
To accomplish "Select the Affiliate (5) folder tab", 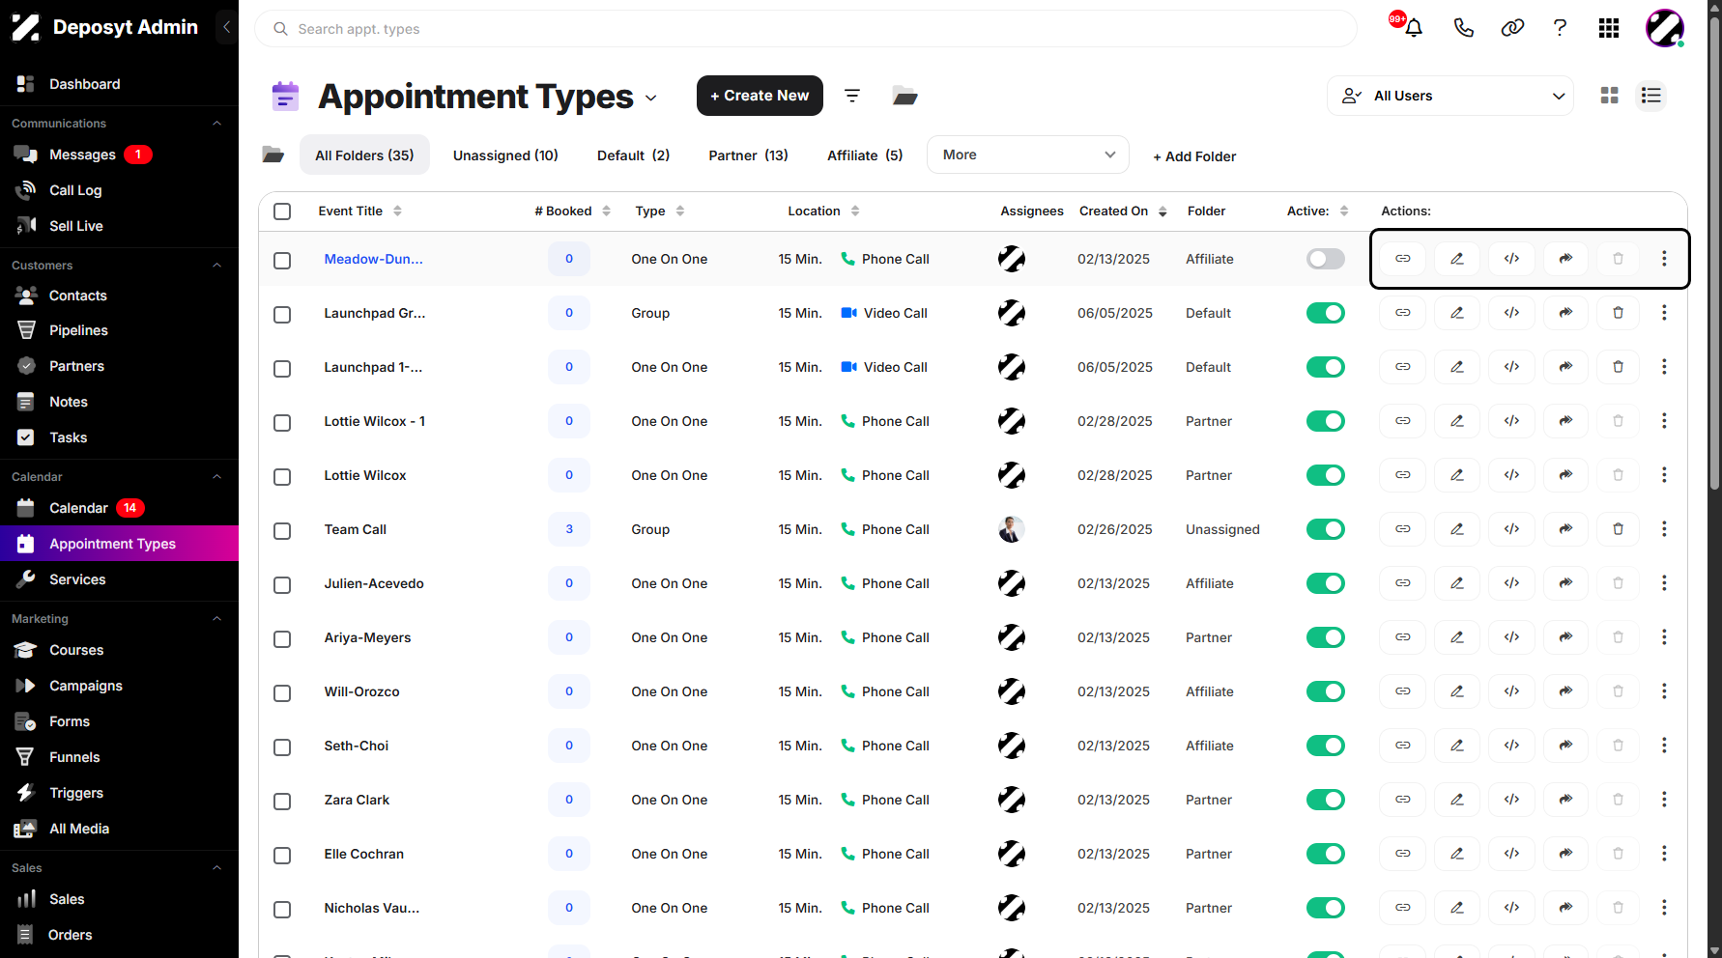I will click(865, 155).
